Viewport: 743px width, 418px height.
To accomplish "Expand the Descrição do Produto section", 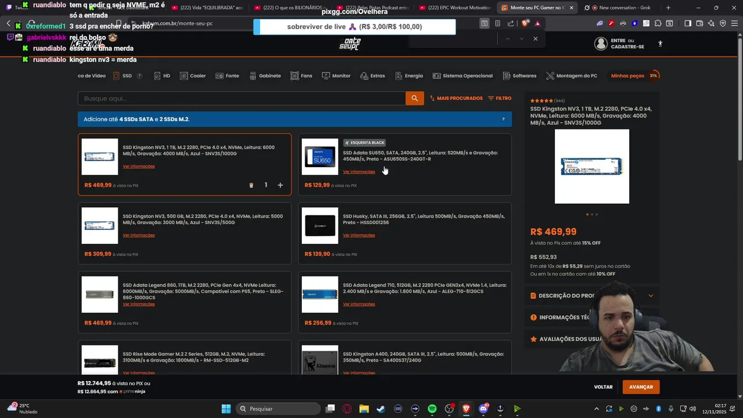I will coord(591,296).
